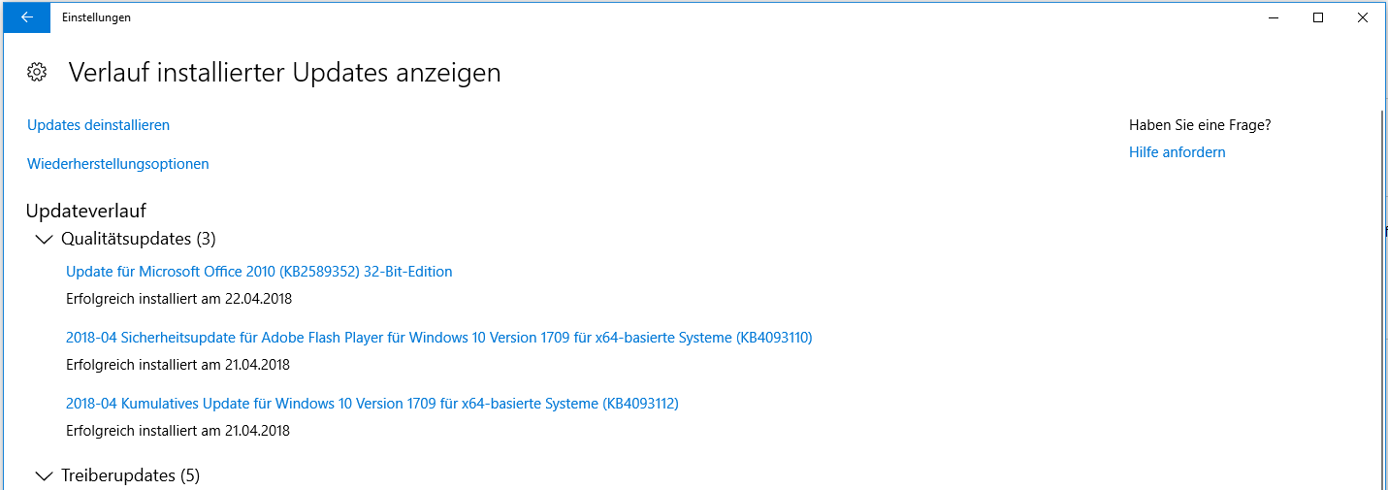Open the Updates deinstallieren link
The image size is (1388, 490).
coord(98,125)
